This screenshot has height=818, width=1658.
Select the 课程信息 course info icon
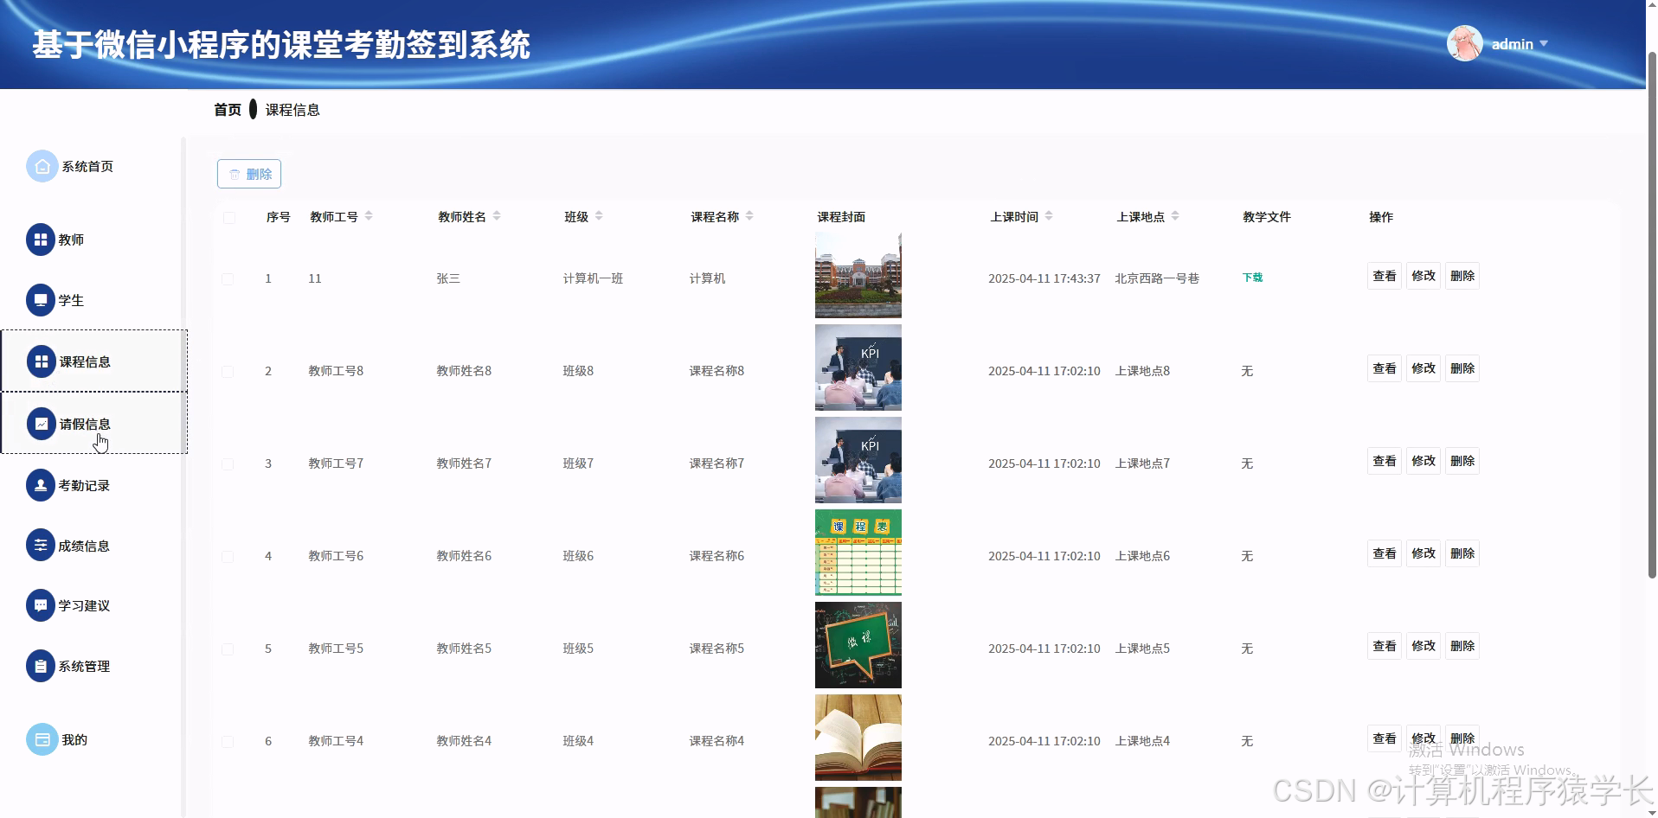point(41,361)
